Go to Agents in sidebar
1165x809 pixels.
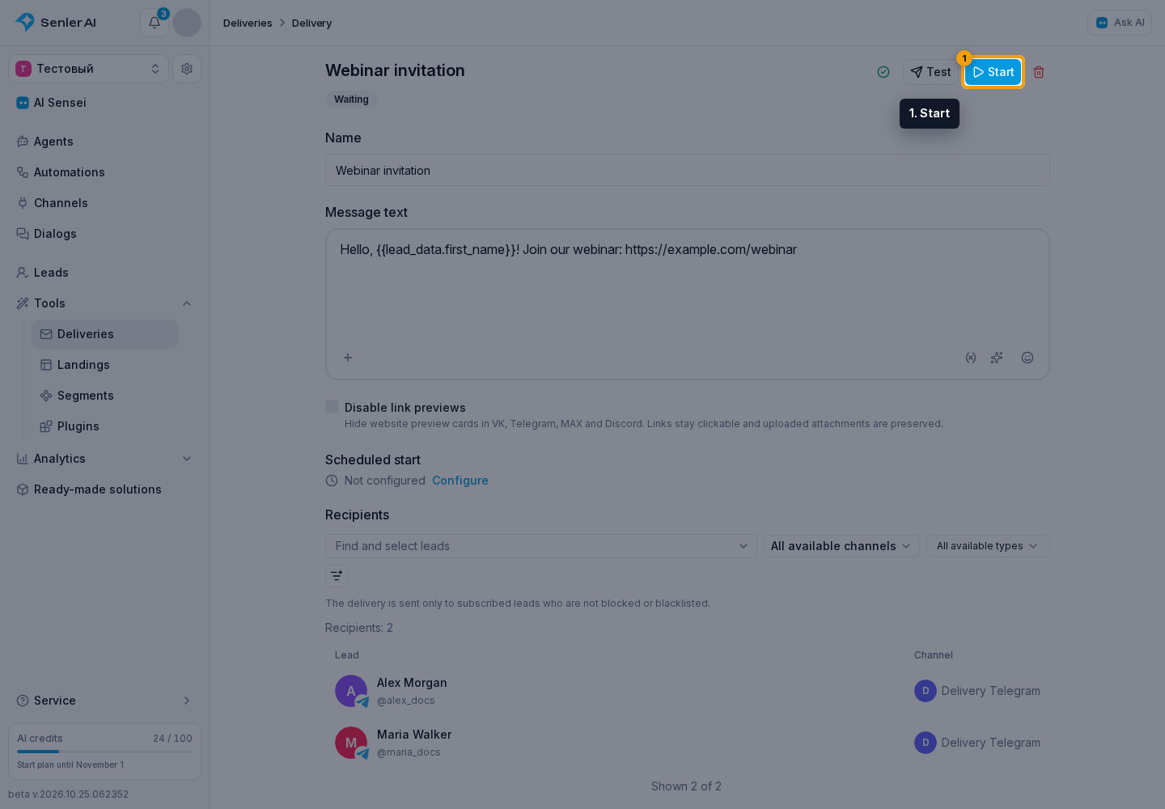pyautogui.click(x=104, y=142)
